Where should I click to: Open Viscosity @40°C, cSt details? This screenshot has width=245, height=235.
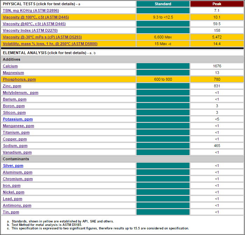[34, 24]
